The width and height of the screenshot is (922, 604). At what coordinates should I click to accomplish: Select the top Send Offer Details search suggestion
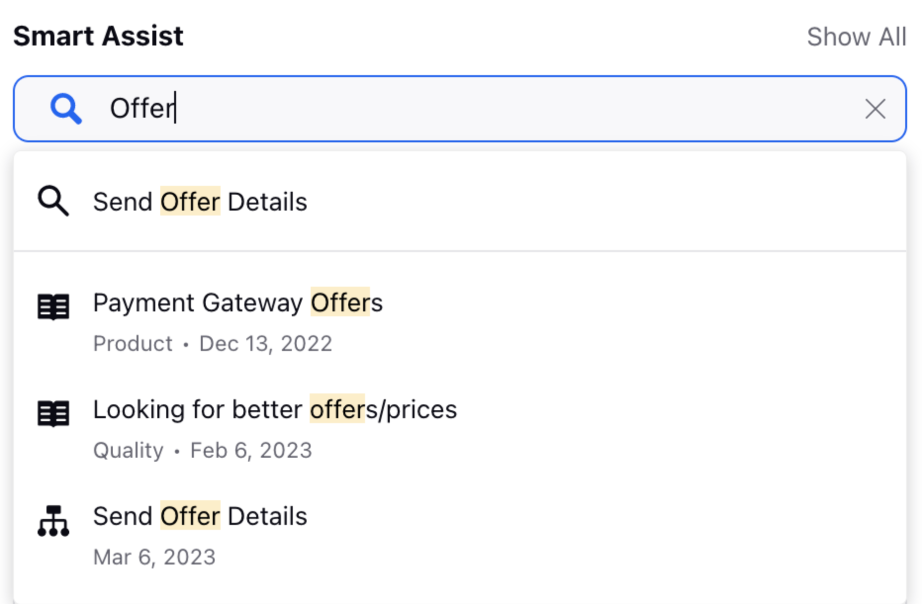point(200,202)
